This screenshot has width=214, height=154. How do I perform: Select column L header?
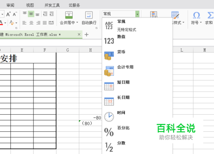tap(182, 50)
